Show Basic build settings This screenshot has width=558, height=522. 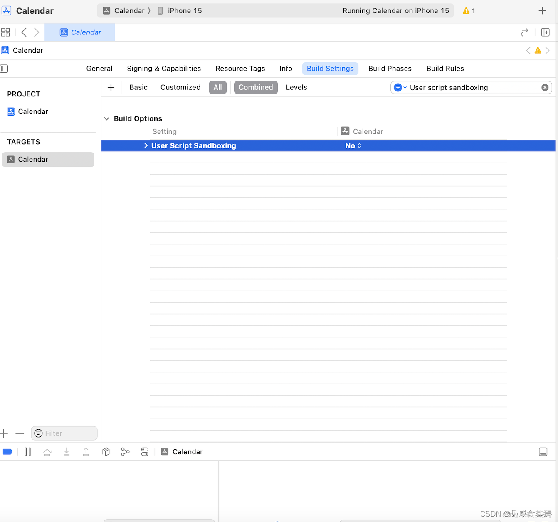[138, 87]
